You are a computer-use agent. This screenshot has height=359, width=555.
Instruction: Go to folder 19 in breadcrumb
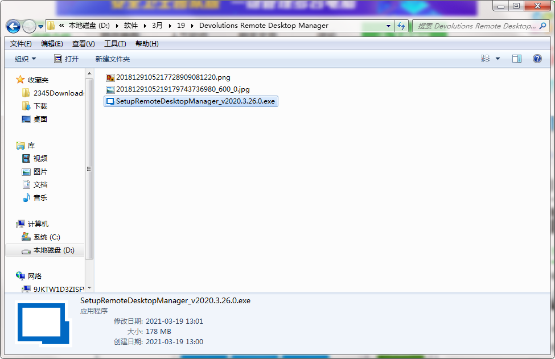pyautogui.click(x=181, y=26)
